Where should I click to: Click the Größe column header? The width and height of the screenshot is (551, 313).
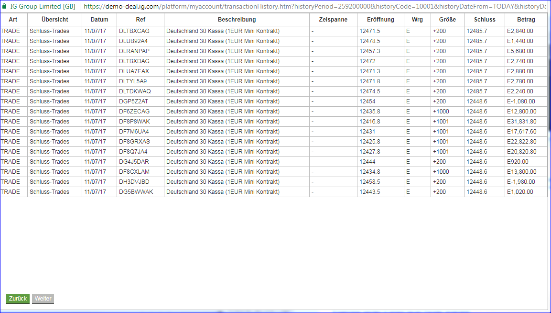(447, 20)
